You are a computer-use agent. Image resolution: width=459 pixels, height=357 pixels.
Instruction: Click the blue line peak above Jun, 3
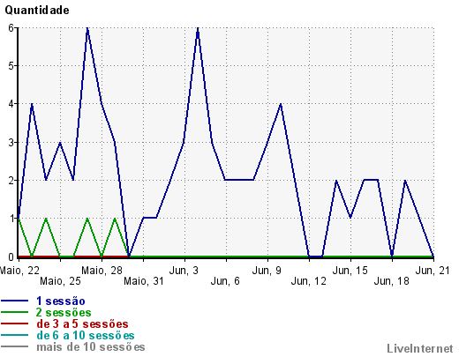198,28
